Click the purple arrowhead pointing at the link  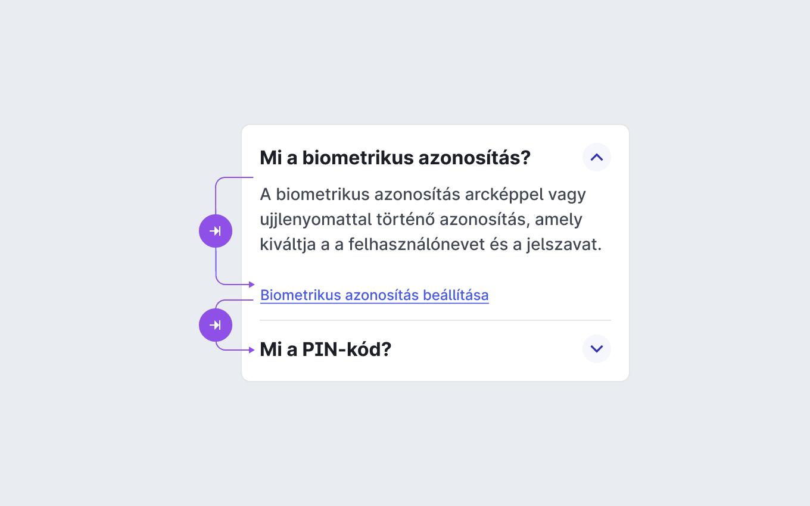tap(252, 285)
